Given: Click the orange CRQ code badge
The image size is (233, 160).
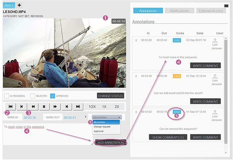Looking at the screenshot, I should point(177,76).
